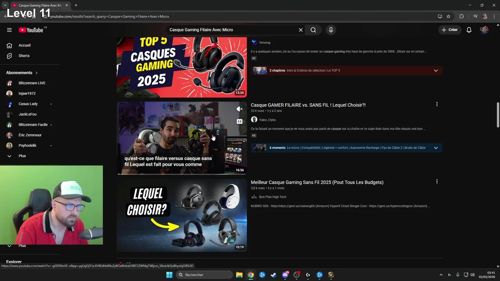Click the Créer button
The image size is (500, 281).
pos(450,30)
